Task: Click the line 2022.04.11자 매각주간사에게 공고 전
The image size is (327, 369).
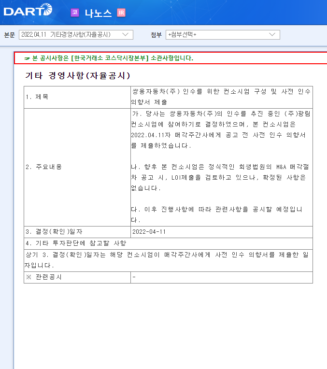Action: coord(218,135)
